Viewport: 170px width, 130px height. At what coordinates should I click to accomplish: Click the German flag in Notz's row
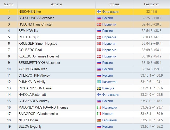pyautogui.click(x=99, y=120)
